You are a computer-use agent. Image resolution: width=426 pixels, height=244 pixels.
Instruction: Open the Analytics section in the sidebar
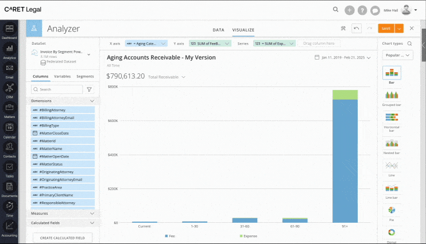[x=9, y=49]
